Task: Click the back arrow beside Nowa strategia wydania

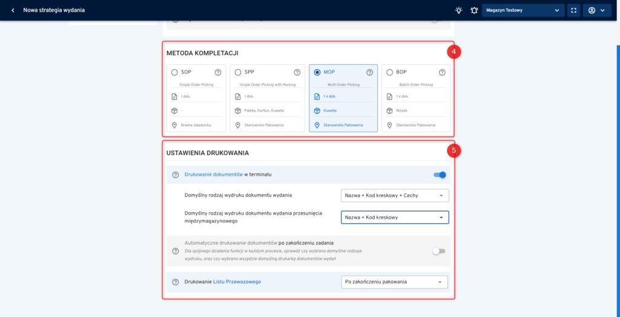Action: point(13,10)
